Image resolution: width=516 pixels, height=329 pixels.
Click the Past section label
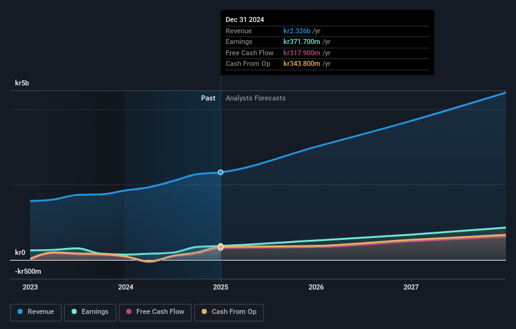(208, 98)
